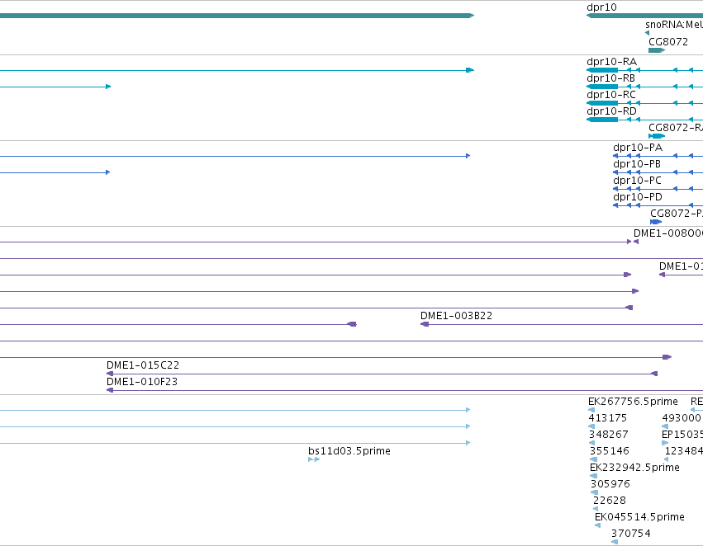Click the 22628 feature label

tap(610, 501)
